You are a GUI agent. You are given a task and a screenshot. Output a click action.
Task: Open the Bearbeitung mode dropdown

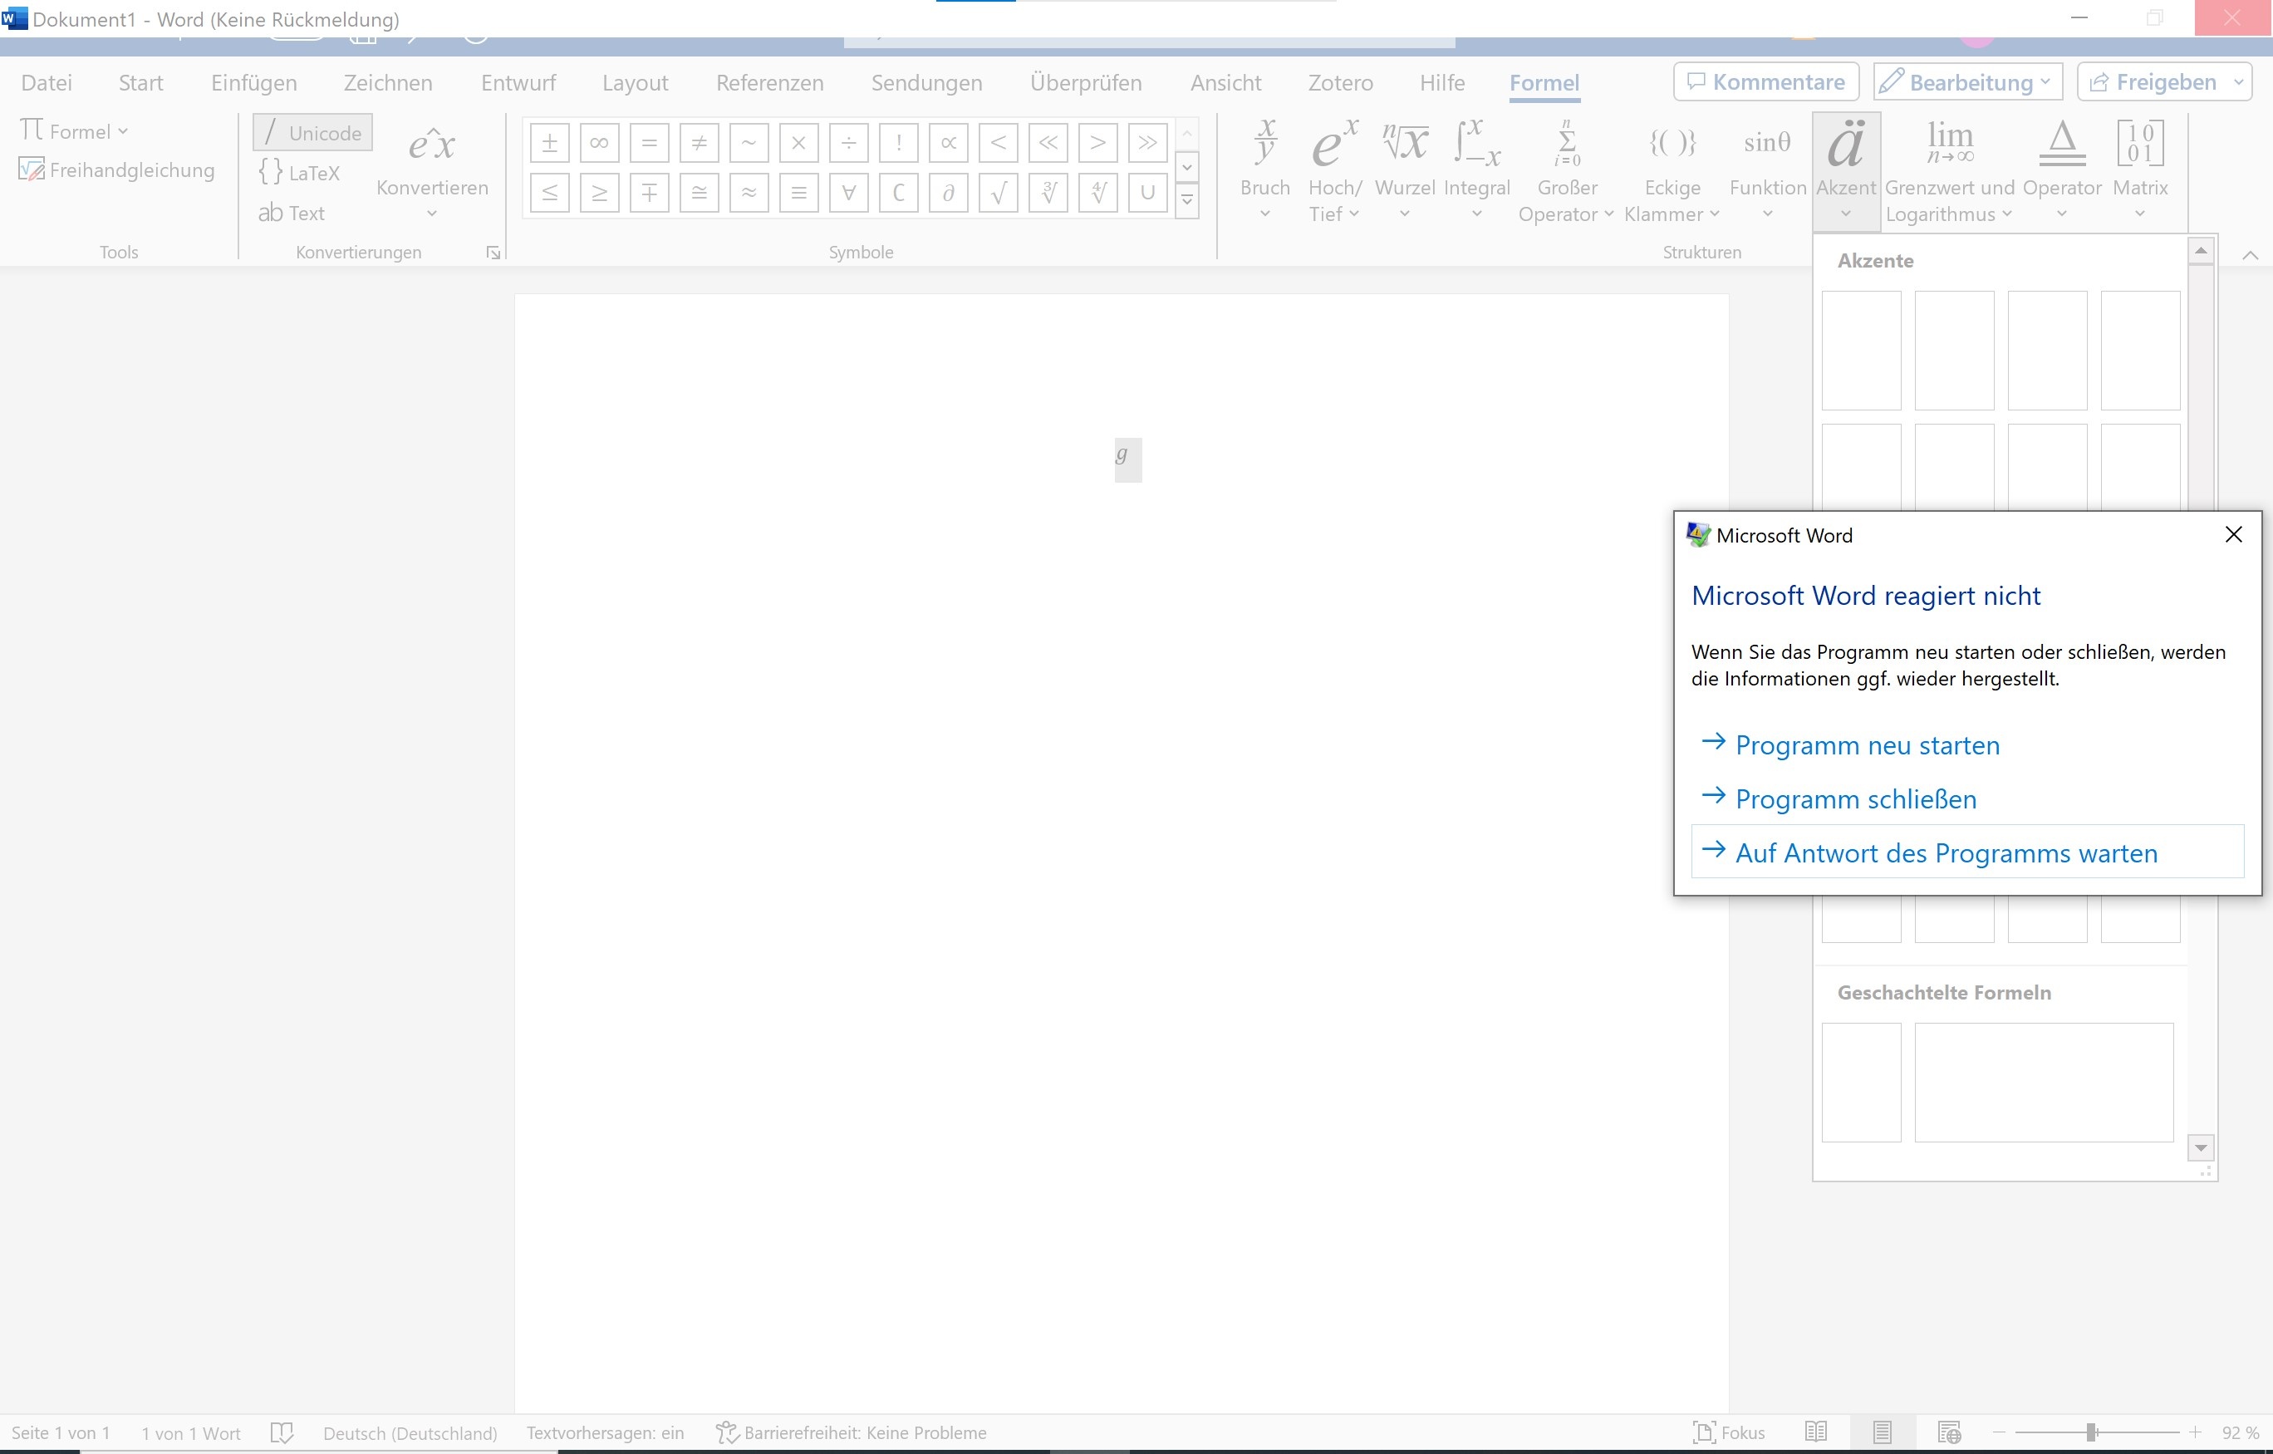coord(1967,82)
